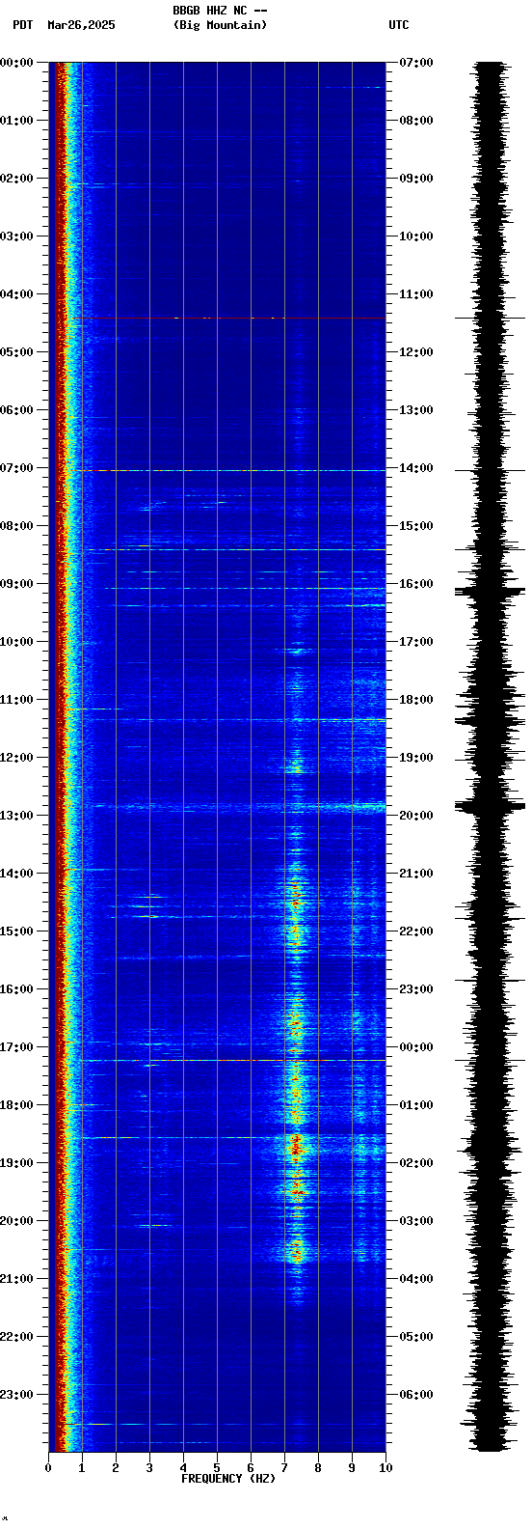Click the 02:00 PDT time label
The height and width of the screenshot is (1529, 532).
16,179
